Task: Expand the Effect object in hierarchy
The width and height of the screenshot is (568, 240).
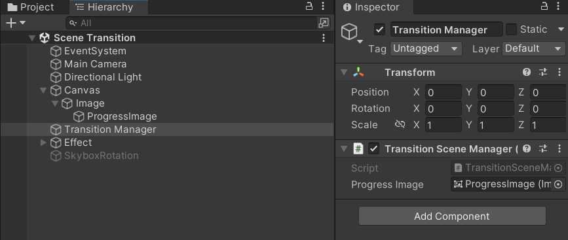Action: coord(43,143)
